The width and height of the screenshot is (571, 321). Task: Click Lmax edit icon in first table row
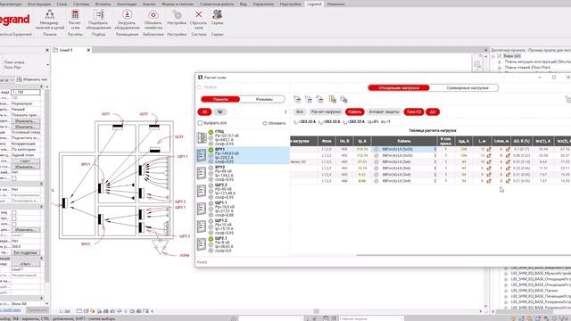pyautogui.click(x=508, y=149)
